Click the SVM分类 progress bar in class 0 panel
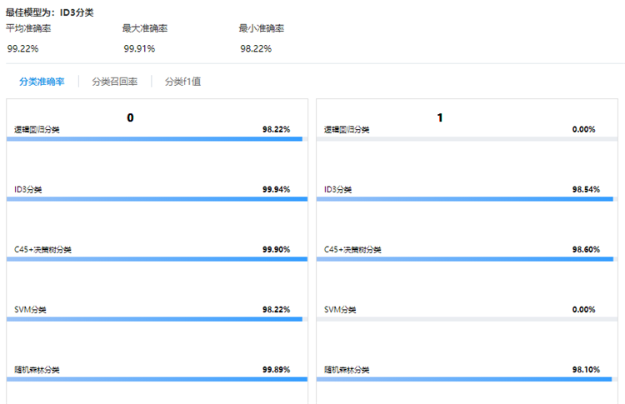Screen dimensions: 625x404 click(x=157, y=319)
